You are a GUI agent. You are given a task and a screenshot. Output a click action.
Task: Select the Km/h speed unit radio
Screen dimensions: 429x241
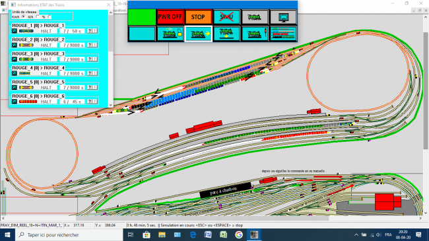point(23,17)
